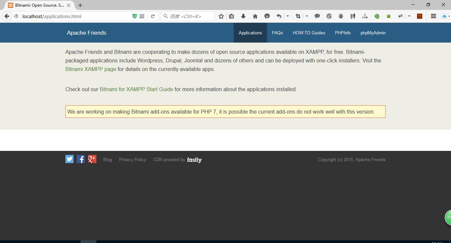Click the crop screenshot tool icon
This screenshot has width=451, height=243.
point(298,16)
